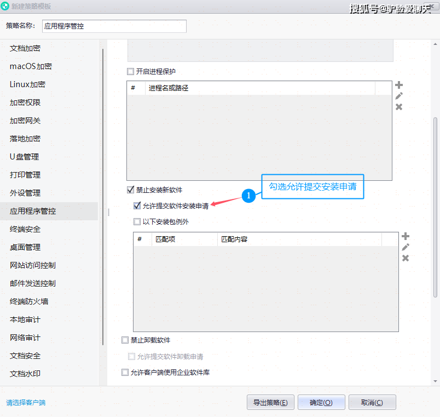Screen dimensions: 440x417
Task: Select 加密网关 in sidebar
Action: [49, 121]
